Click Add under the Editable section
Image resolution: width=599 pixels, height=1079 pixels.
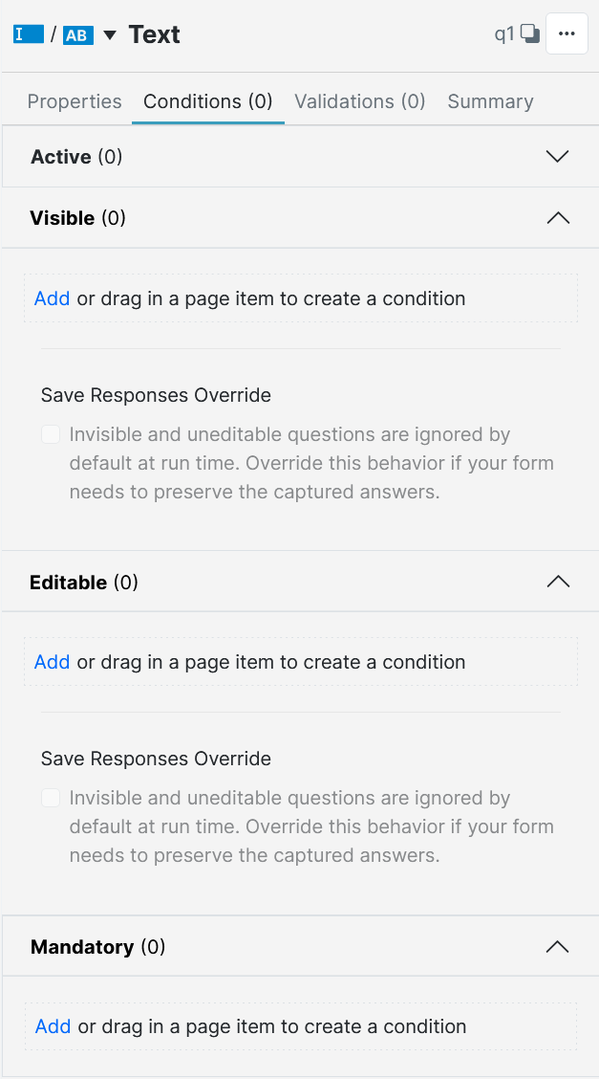coord(52,662)
